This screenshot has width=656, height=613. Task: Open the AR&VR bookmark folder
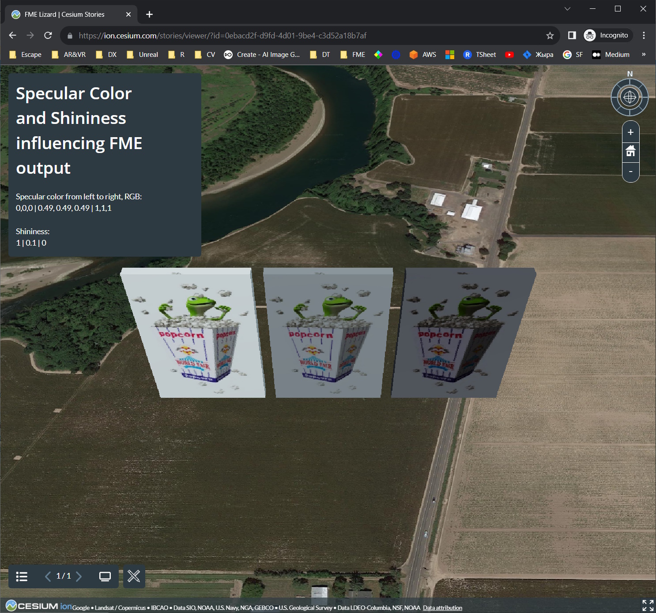click(69, 55)
